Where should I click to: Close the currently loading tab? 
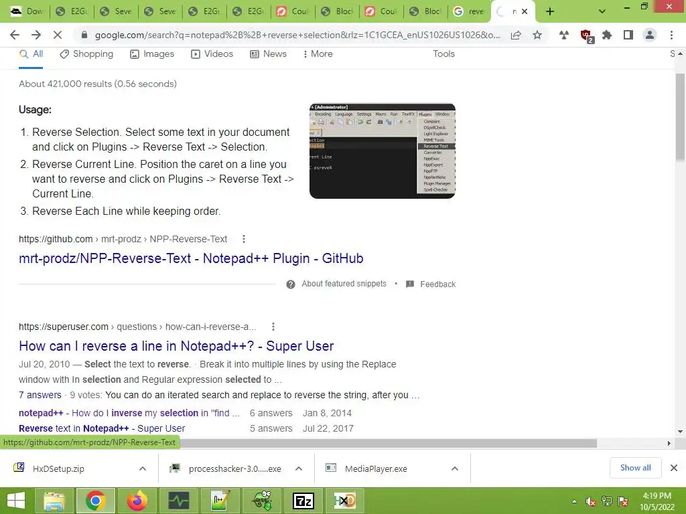click(525, 11)
